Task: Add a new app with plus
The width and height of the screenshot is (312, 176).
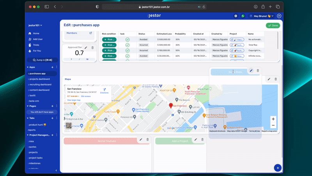Action: pyautogui.click(x=52, y=67)
